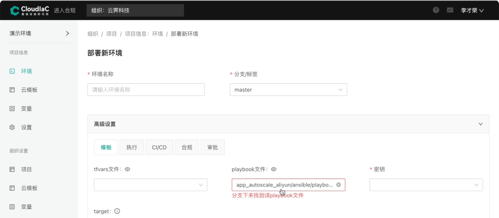
Task: Clear the playbook file field value
Action: click(339, 185)
